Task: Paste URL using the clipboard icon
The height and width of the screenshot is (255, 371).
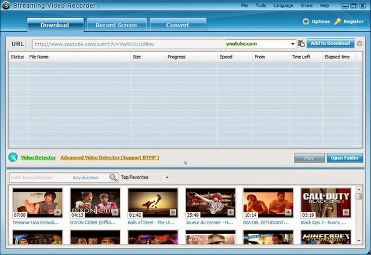Action: (x=301, y=43)
